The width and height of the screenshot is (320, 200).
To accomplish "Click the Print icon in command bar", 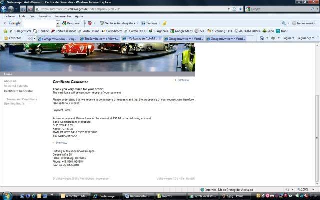I will [273, 38].
